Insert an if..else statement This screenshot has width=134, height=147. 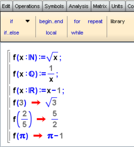coord(11,33)
